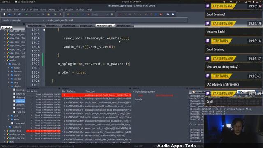
Task: Click the Cut toolbar icon
Action: (38, 14)
